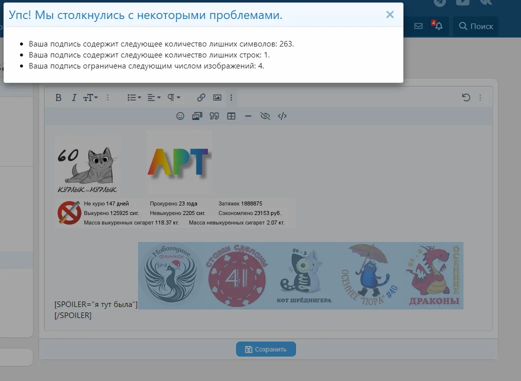Toggle italic formatting in editor
This screenshot has height=381, width=521.
74,97
